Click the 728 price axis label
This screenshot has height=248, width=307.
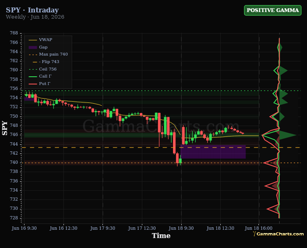pyautogui.click(x=14, y=218)
